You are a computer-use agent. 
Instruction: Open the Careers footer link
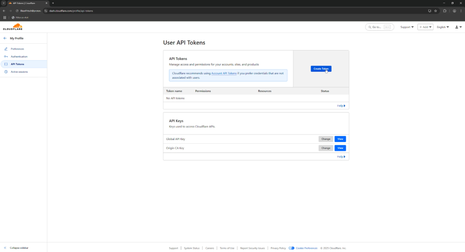pos(210,248)
